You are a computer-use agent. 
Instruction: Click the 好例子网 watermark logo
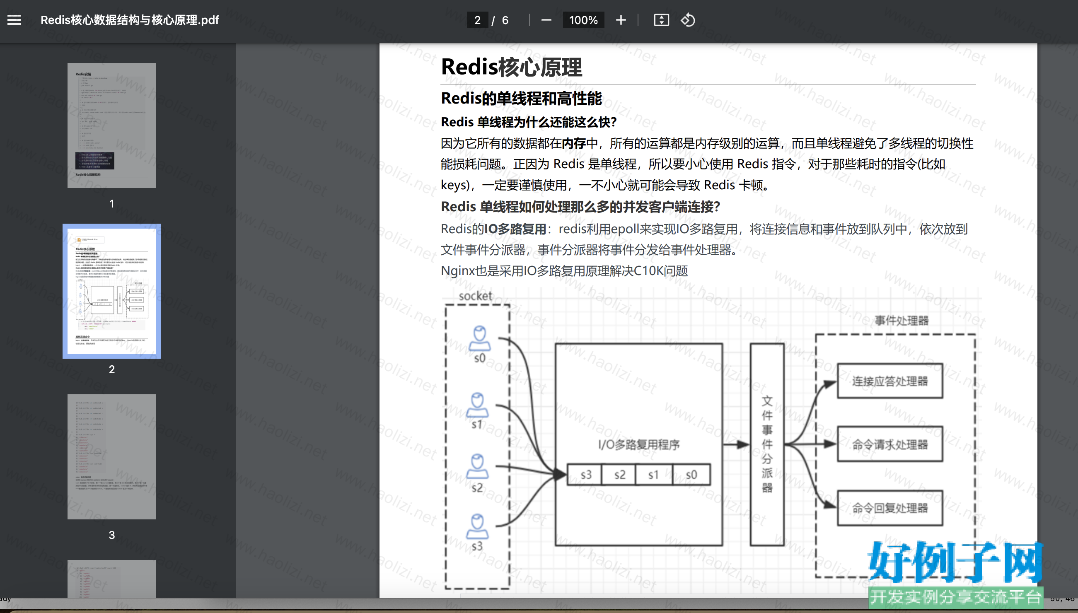(x=955, y=562)
